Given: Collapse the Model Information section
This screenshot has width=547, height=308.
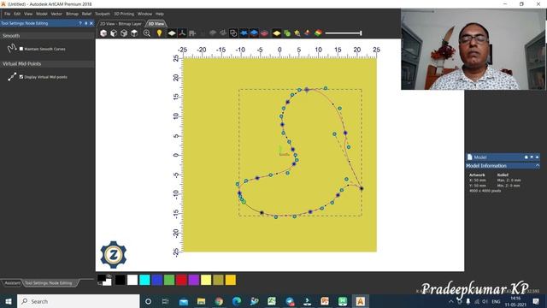Looking at the screenshot, I should coord(538,165).
